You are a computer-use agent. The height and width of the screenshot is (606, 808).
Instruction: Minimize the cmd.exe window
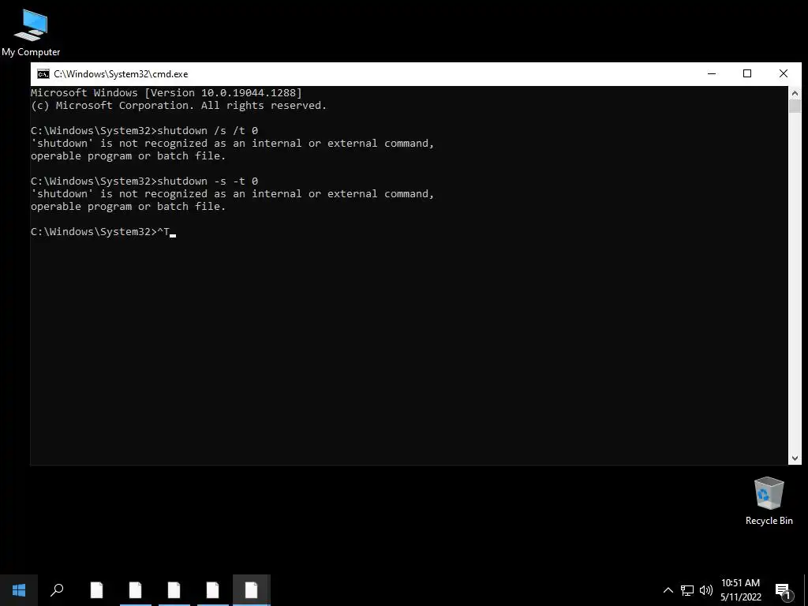(x=712, y=73)
